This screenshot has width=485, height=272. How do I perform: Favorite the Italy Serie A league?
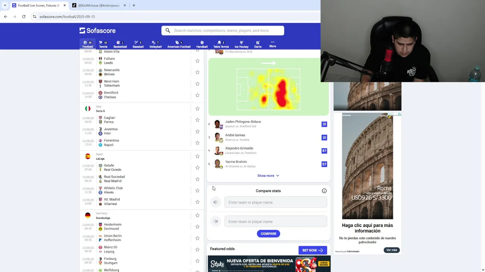197,108
